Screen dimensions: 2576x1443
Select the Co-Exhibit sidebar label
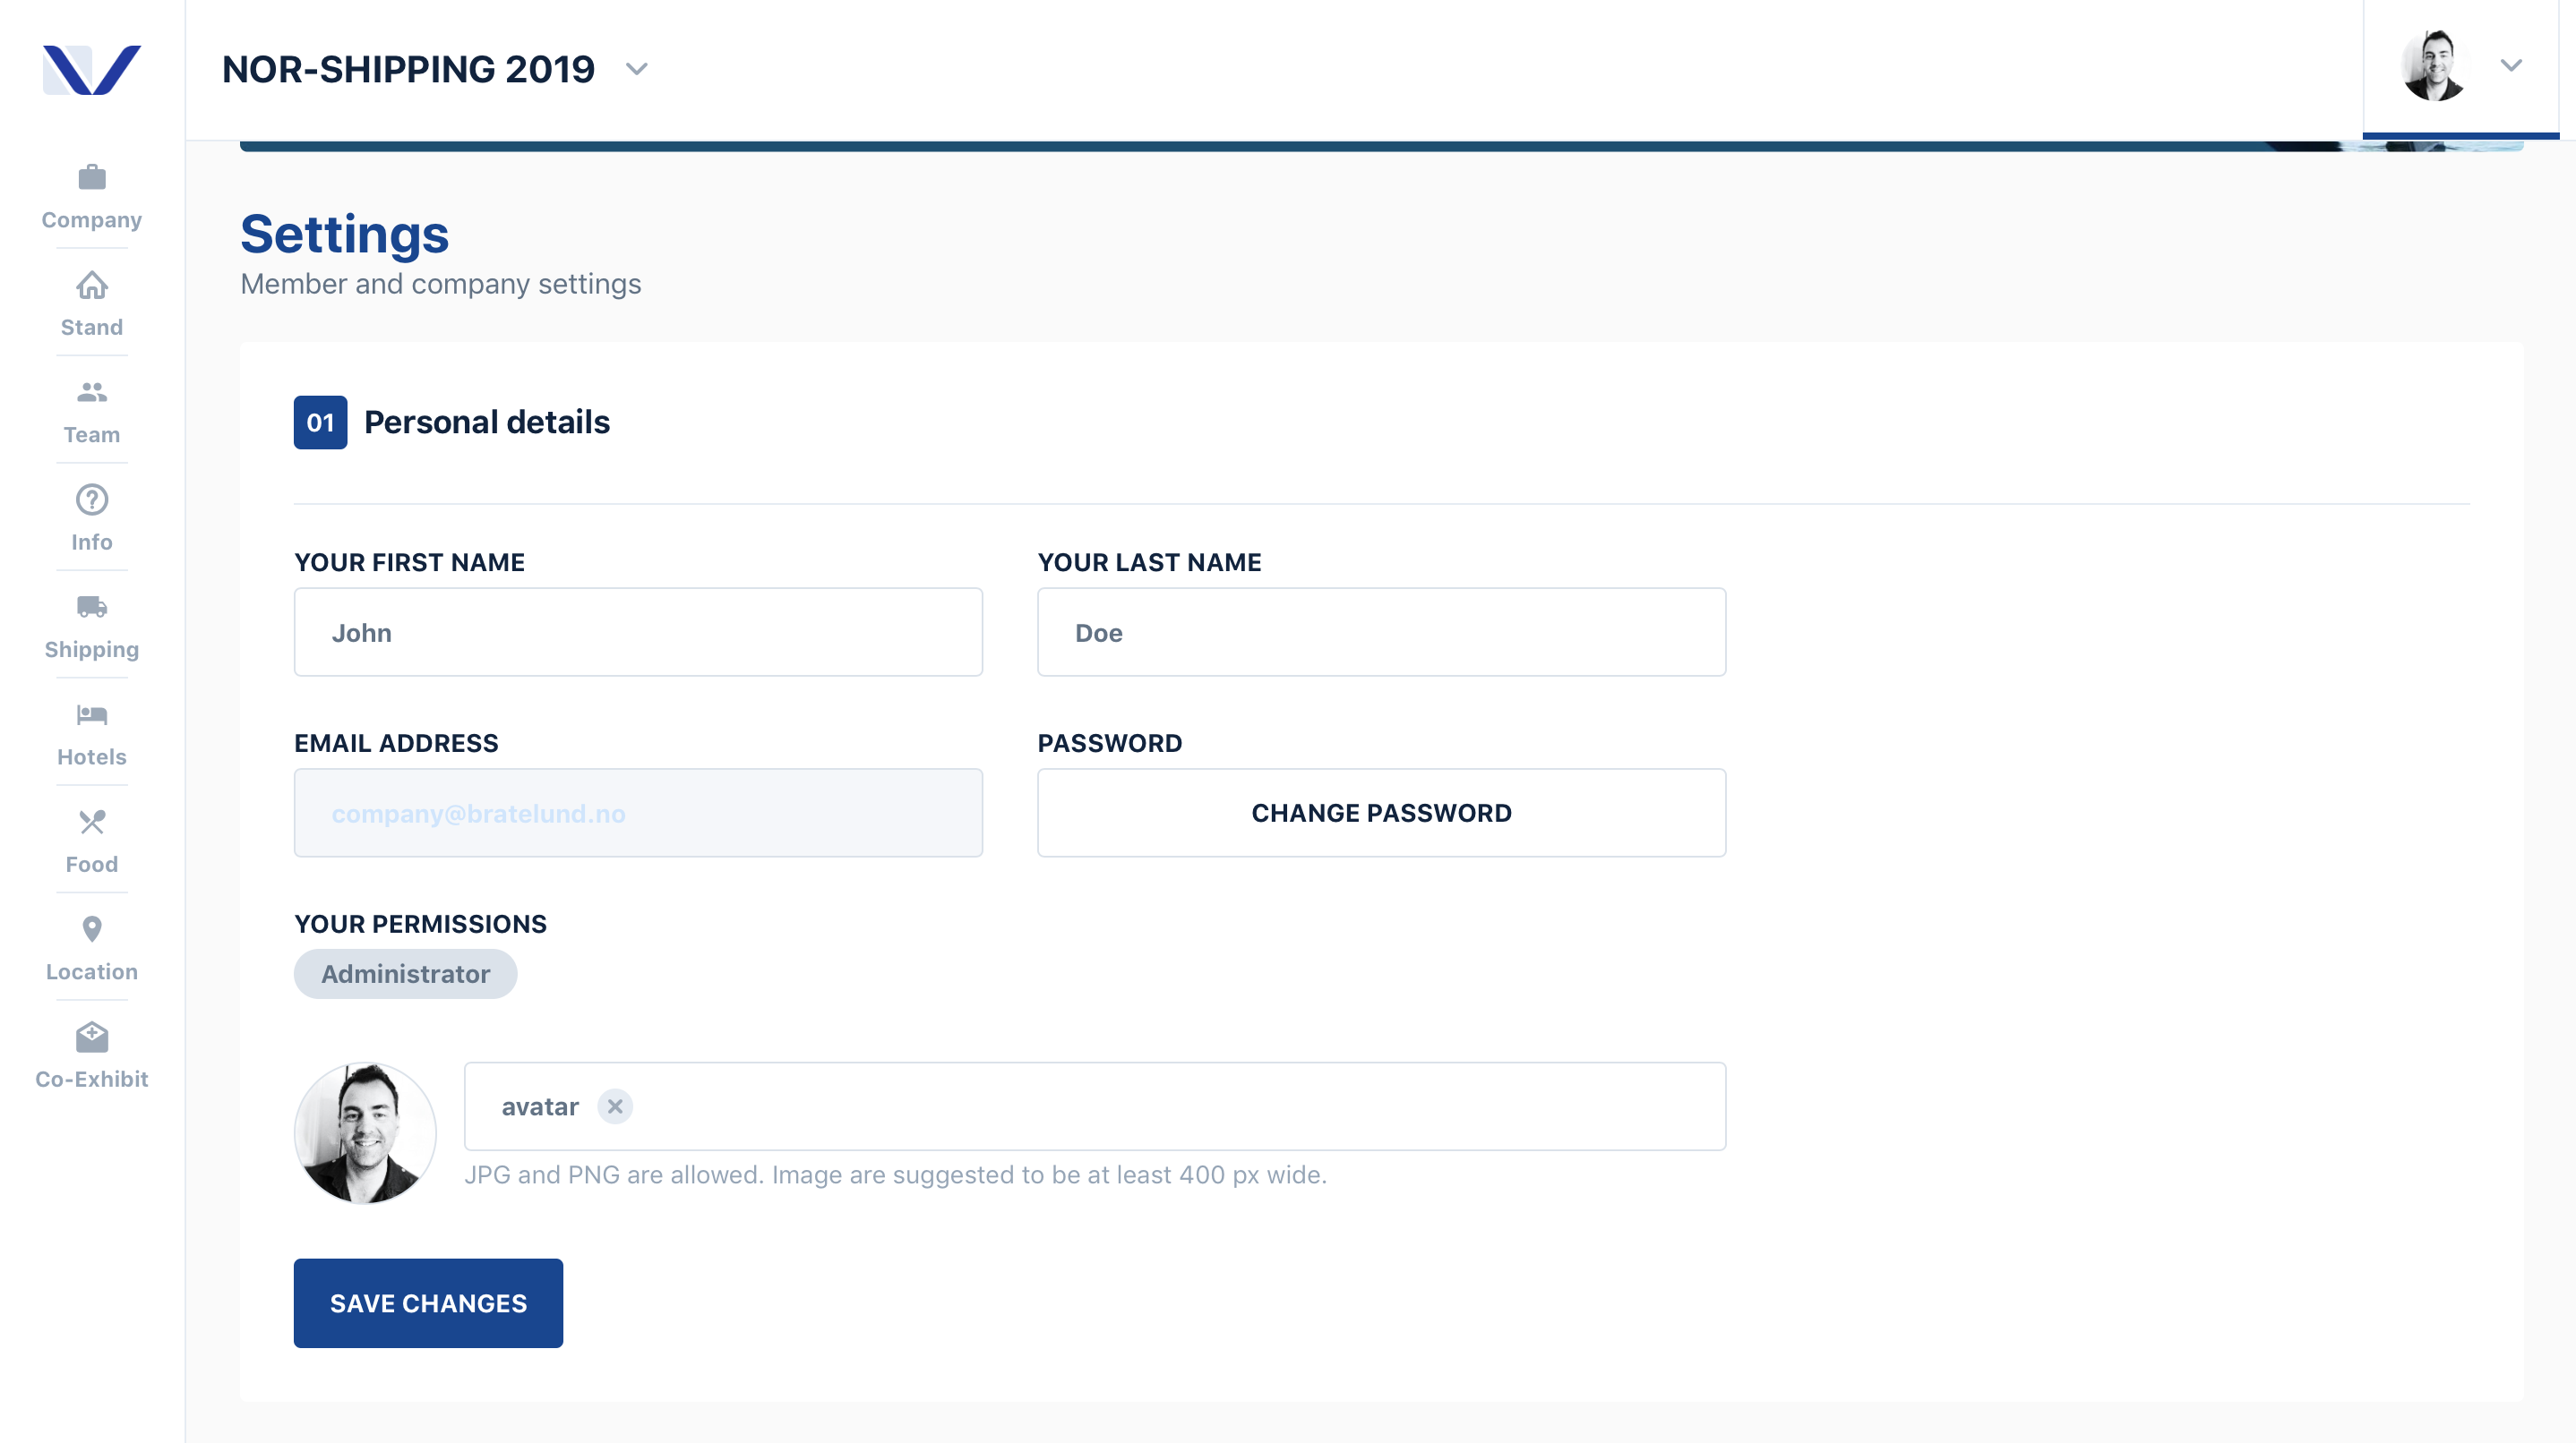tap(92, 1080)
